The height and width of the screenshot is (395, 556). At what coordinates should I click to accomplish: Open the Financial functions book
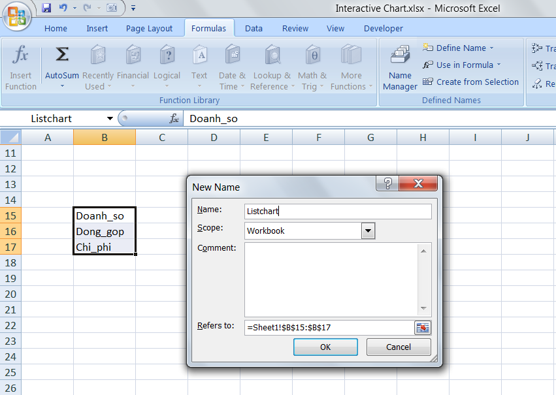coord(133,55)
